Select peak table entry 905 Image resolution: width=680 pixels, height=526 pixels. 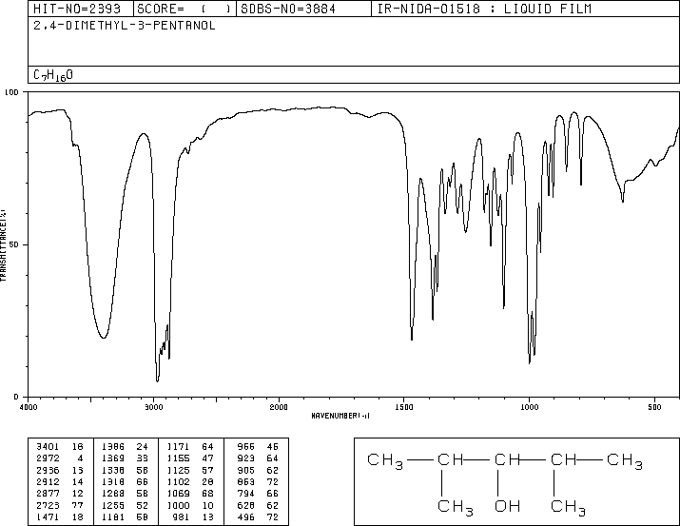click(x=246, y=470)
